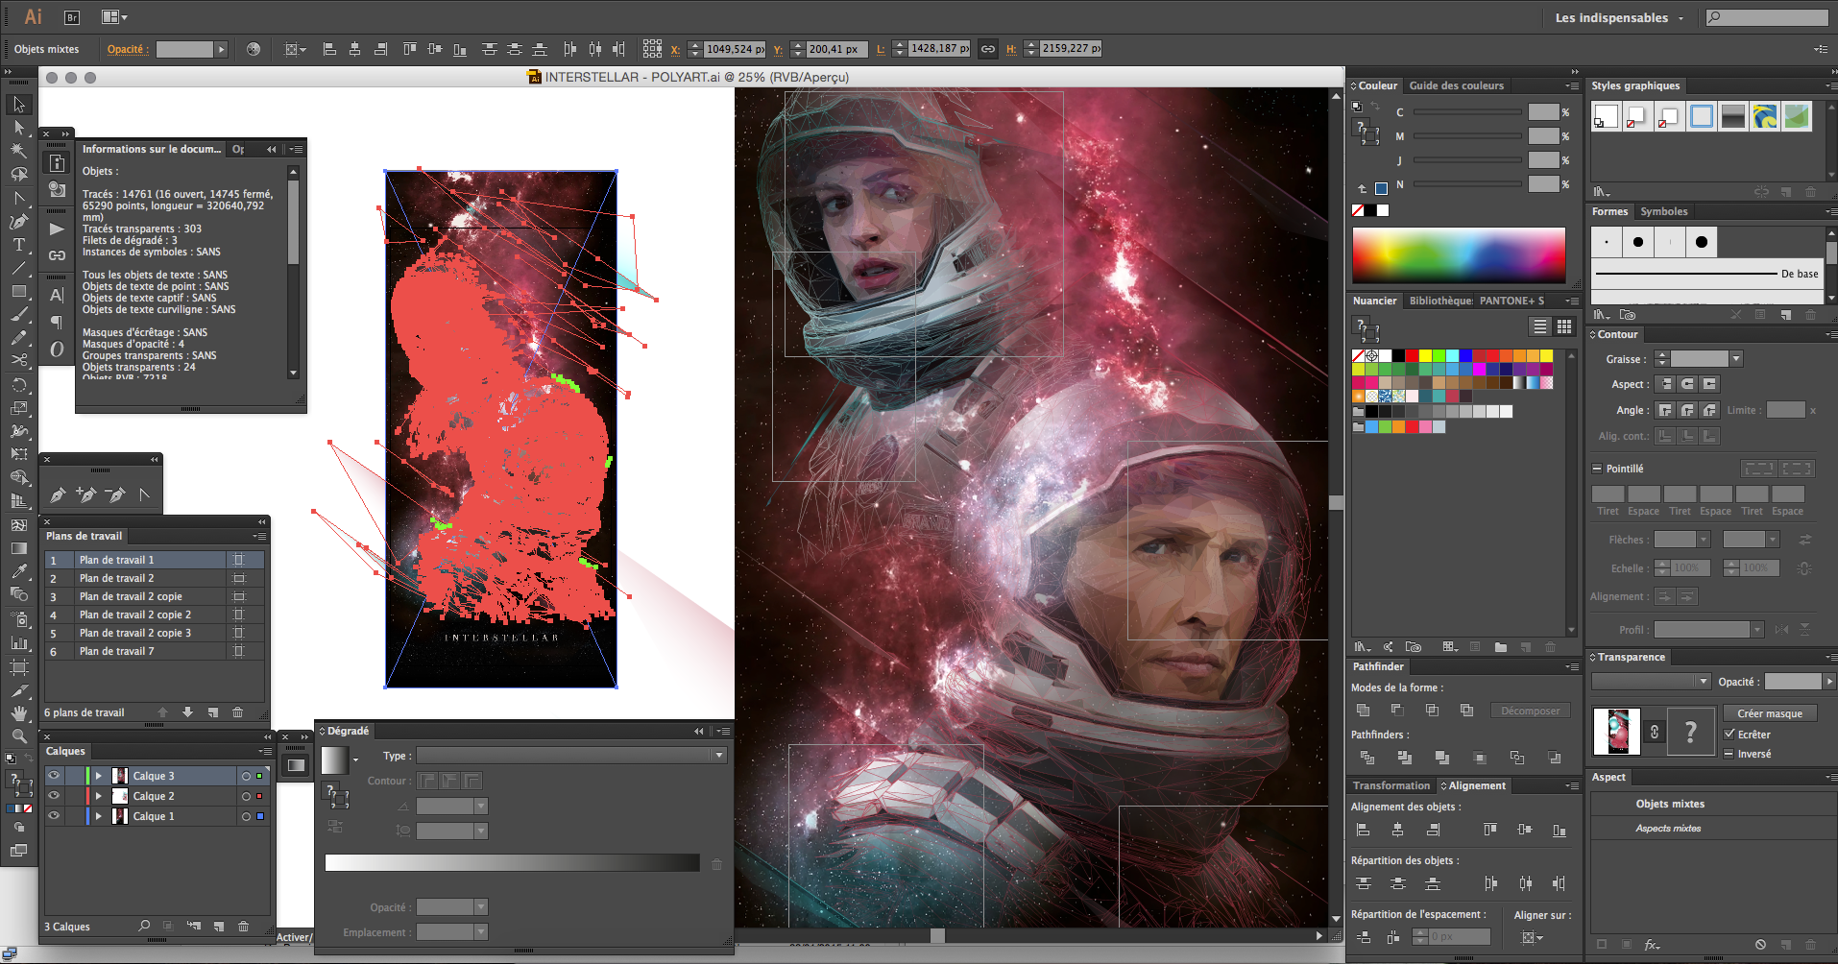Select the Lasso tool
Viewport: 1838px width, 964px height.
18,174
